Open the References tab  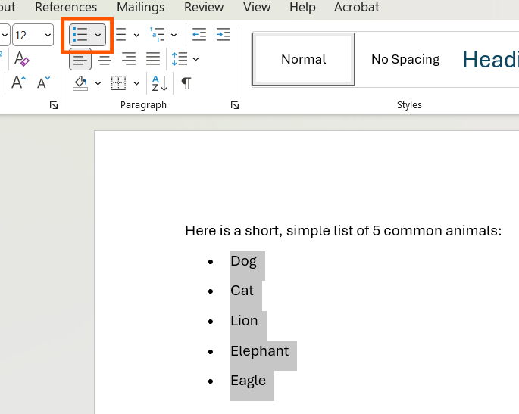coord(66,7)
